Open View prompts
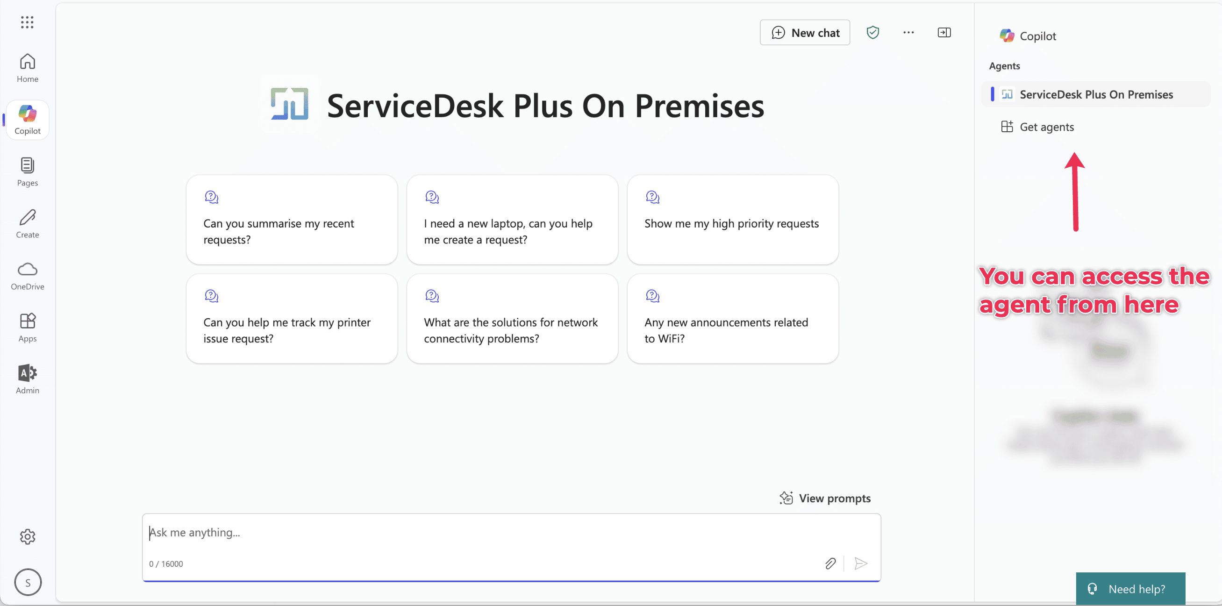The width and height of the screenshot is (1222, 606). click(825, 499)
